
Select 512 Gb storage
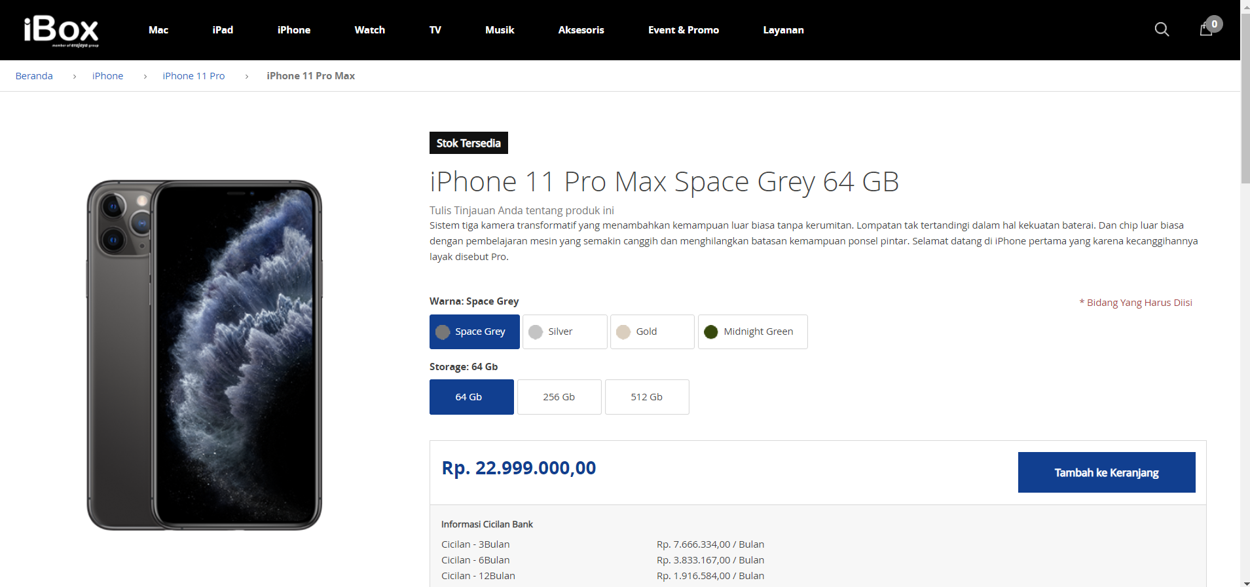click(647, 397)
